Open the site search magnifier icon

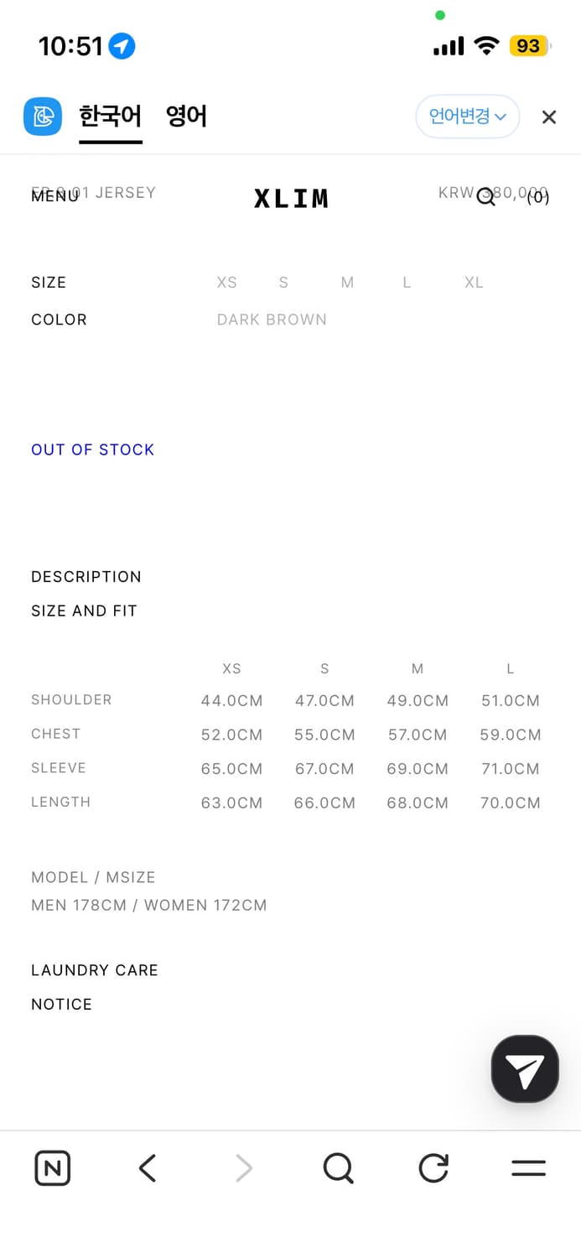[486, 198]
